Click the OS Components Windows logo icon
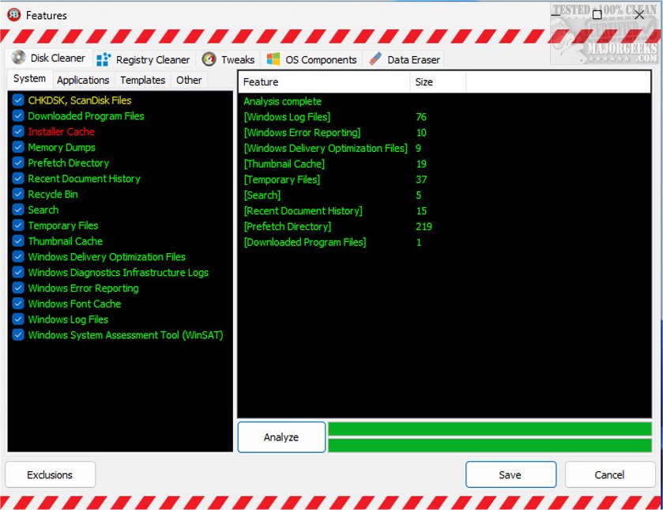This screenshot has height=510, width=663. (273, 59)
